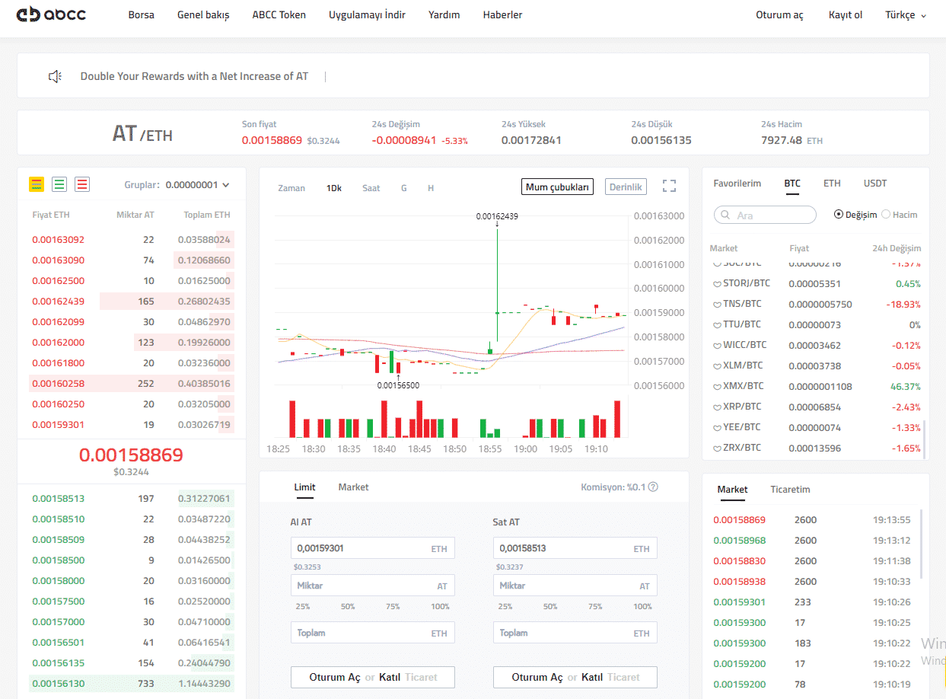Focus the Al AT price field
946x699 pixels.
[x=373, y=548]
